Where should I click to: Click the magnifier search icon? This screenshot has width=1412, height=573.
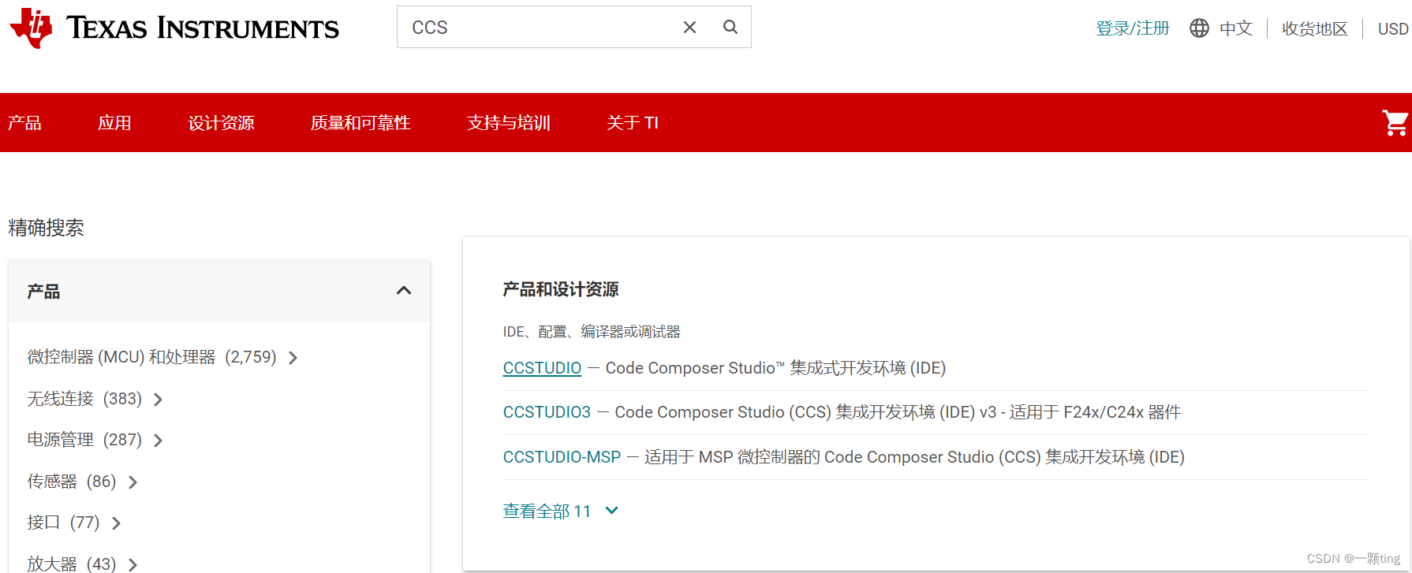click(x=730, y=27)
